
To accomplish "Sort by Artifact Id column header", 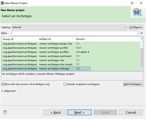I will (x=56, y=39).
